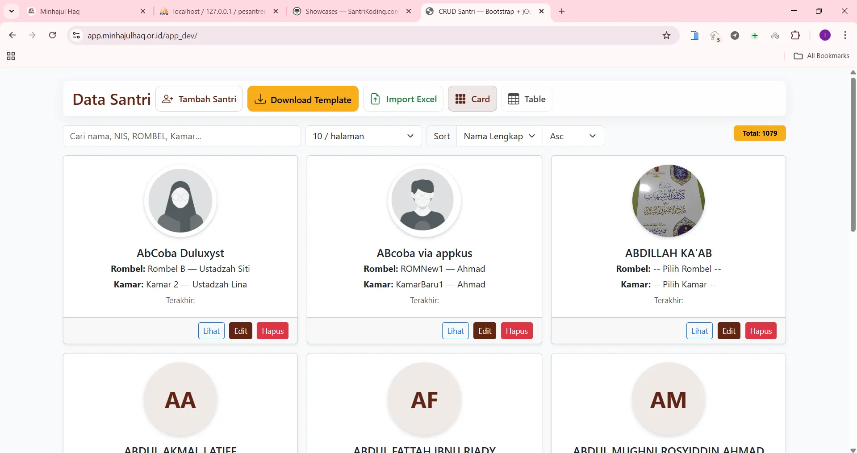Click the blue page extension icon in toolbar

(x=694, y=35)
